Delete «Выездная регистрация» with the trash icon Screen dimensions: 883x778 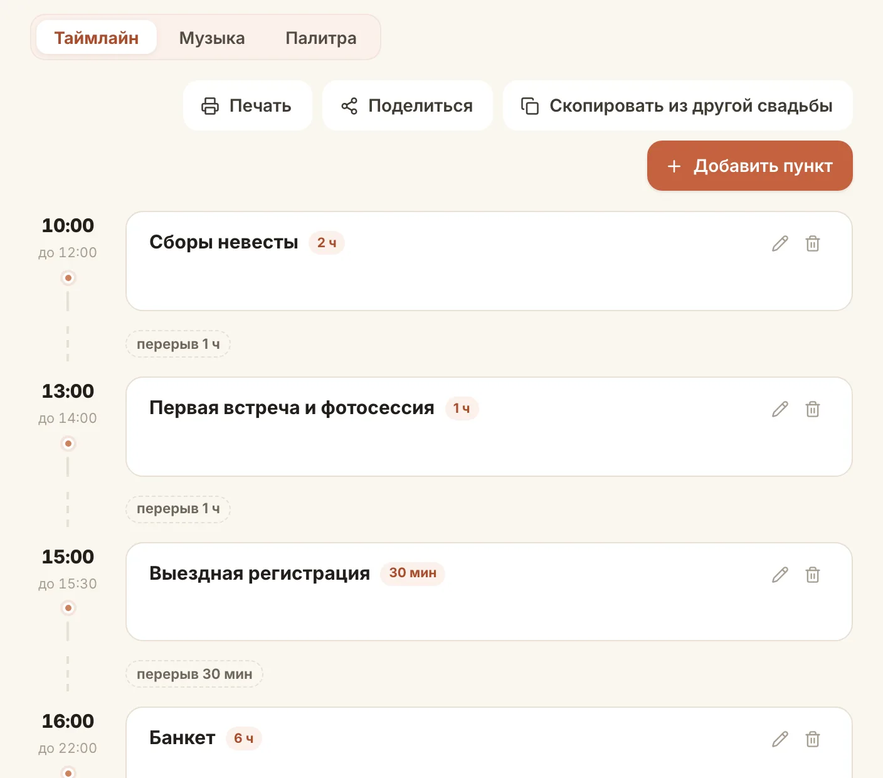[813, 575]
